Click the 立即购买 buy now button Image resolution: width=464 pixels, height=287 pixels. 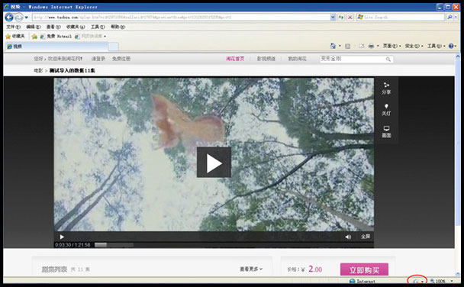(364, 269)
